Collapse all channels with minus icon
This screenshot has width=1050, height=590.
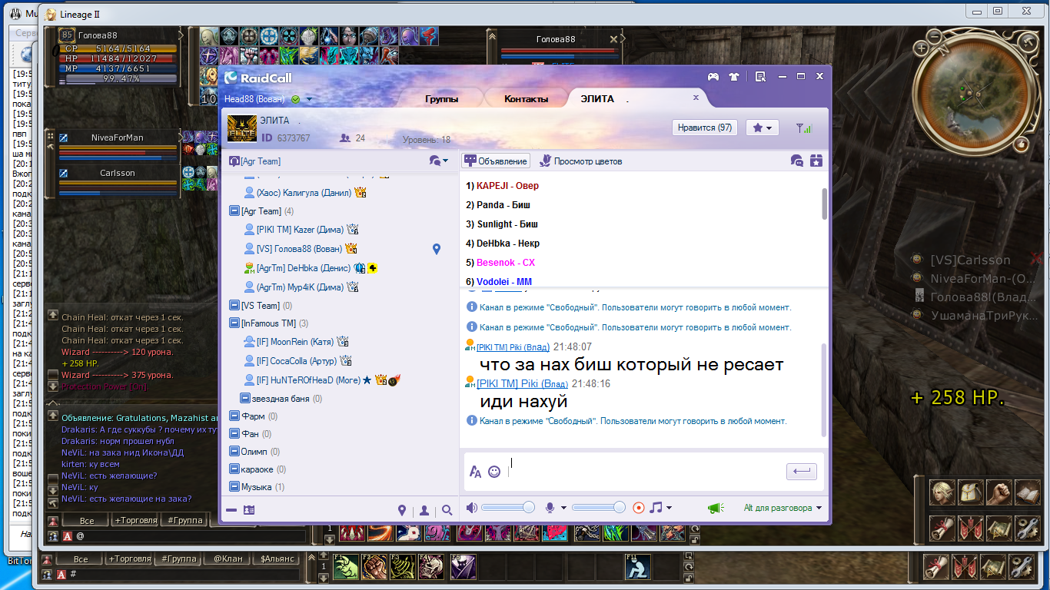click(231, 510)
